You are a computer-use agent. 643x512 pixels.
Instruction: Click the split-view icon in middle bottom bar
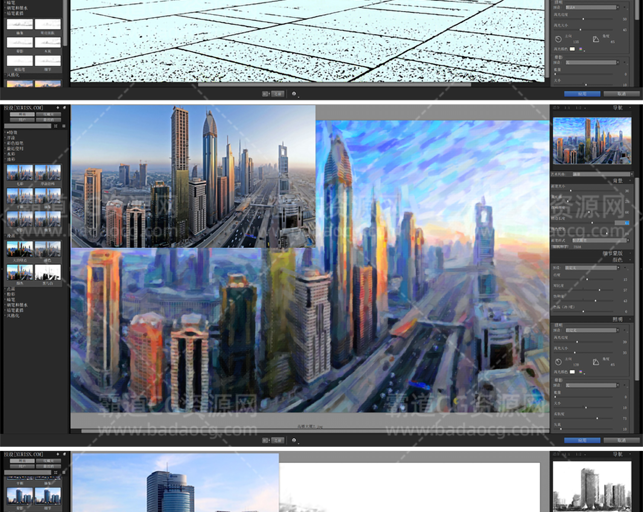(x=265, y=440)
